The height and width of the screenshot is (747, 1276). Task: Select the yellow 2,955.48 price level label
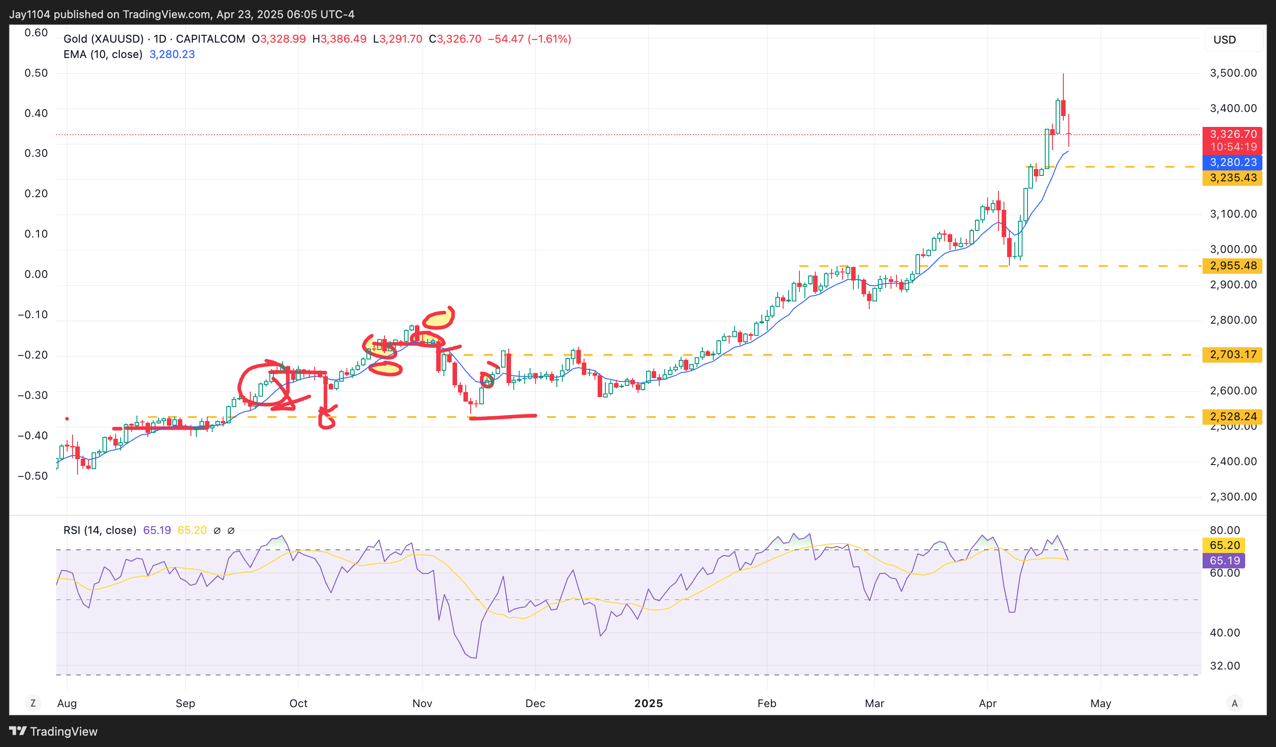pyautogui.click(x=1233, y=266)
